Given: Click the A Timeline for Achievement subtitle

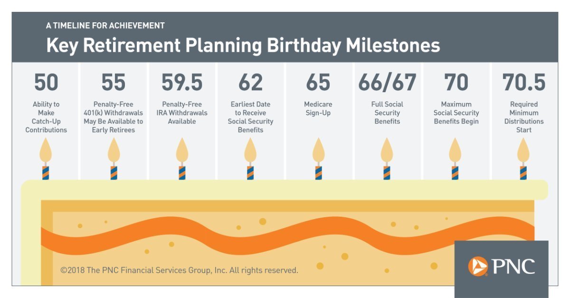Looking at the screenshot, I should pos(105,26).
